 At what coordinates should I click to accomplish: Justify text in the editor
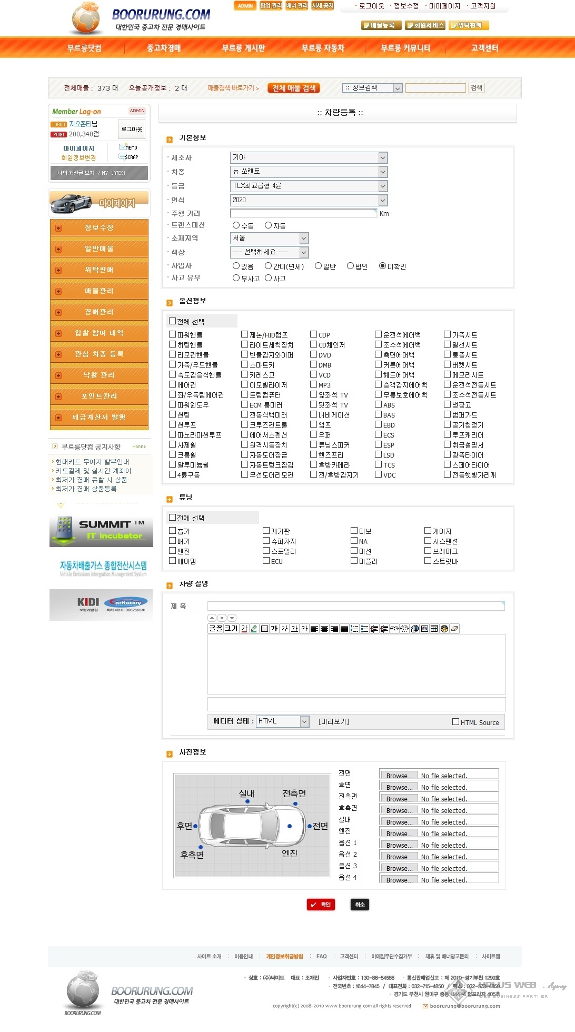[x=344, y=628]
